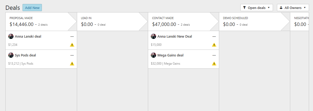Open the three-dot menu on Anna Lanski New Deal
This screenshot has height=111, width=313.
tap(214, 37)
